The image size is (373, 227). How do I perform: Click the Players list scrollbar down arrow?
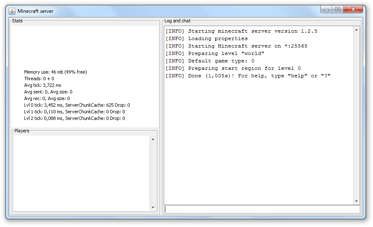pyautogui.click(x=153, y=207)
